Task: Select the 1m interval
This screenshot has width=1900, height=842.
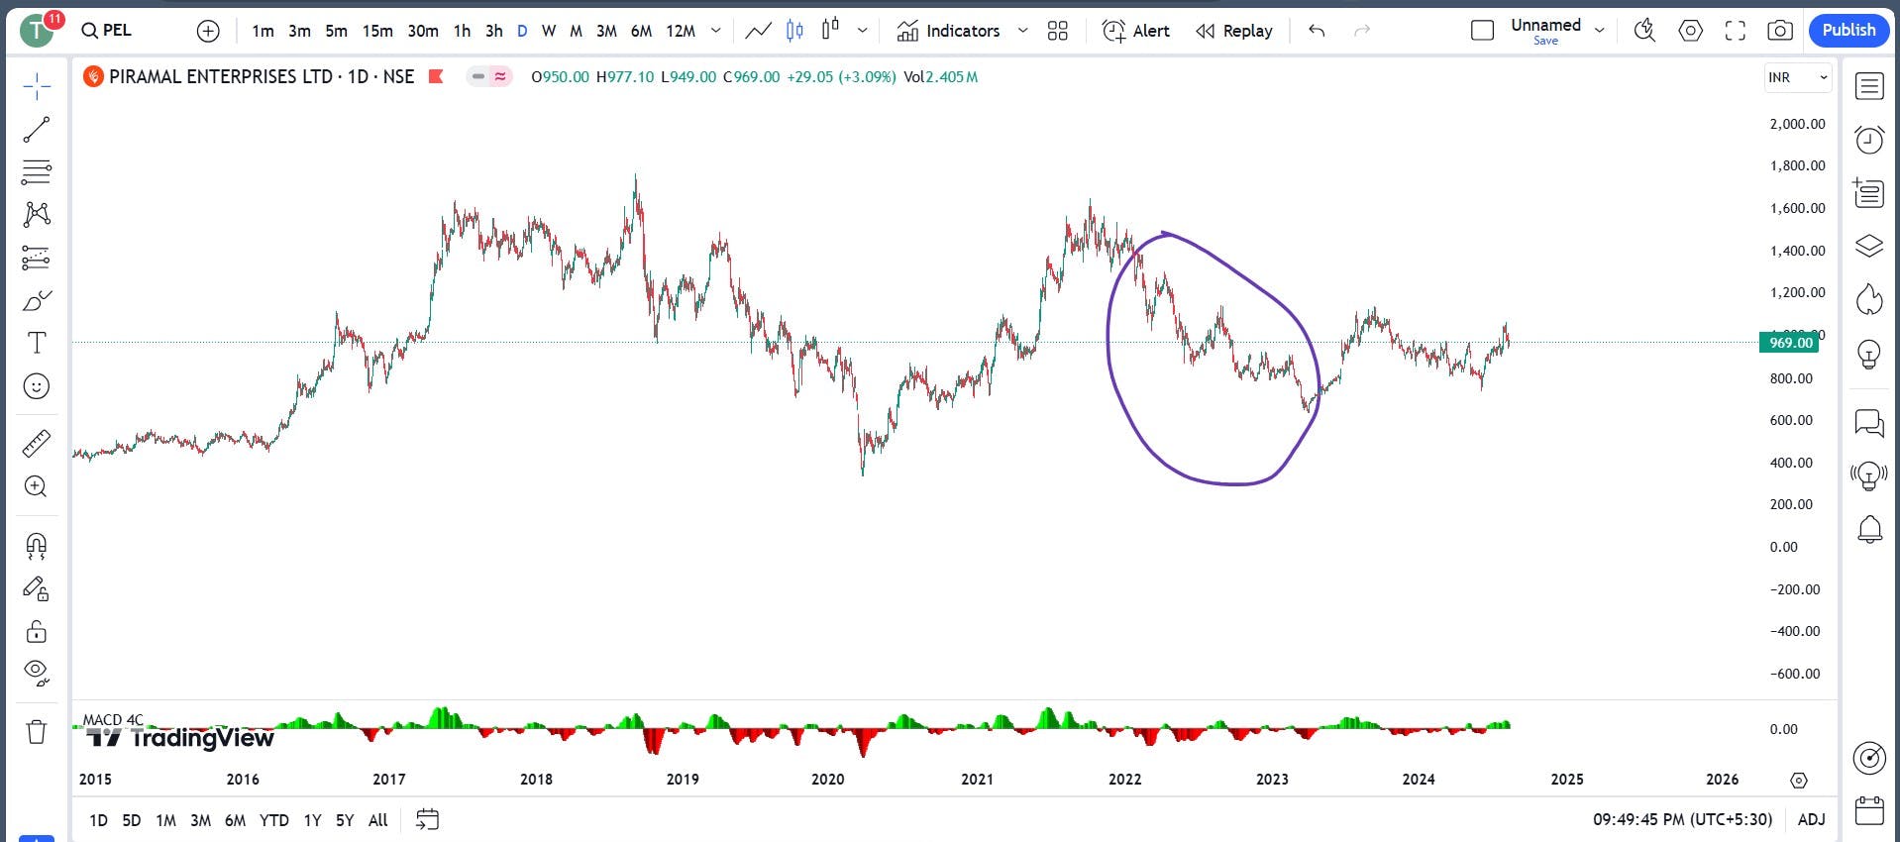Action: click(263, 31)
